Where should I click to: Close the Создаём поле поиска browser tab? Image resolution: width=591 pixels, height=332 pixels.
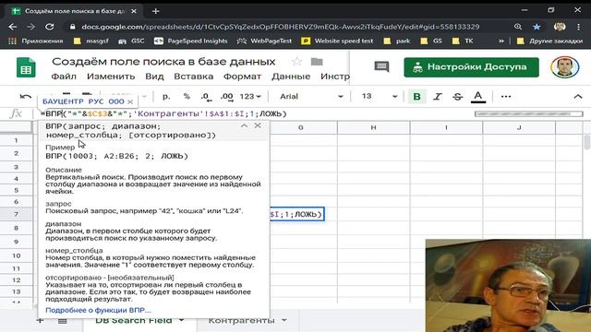click(x=134, y=11)
